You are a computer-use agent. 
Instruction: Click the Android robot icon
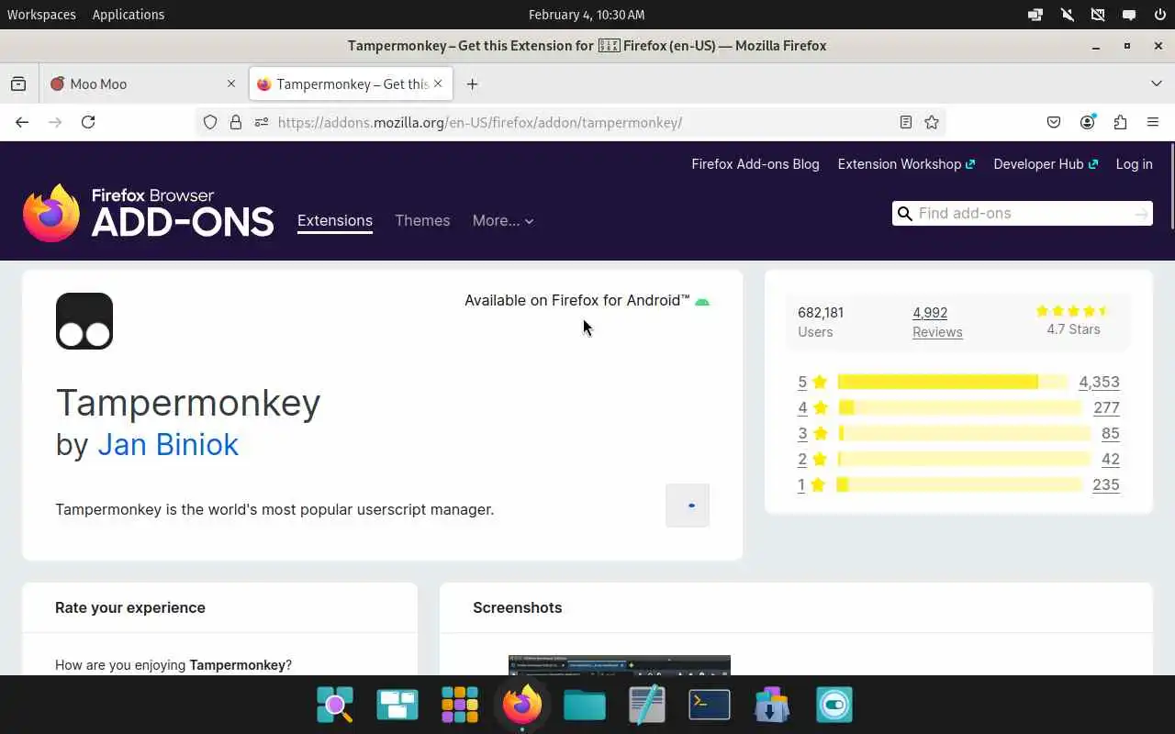702,301
